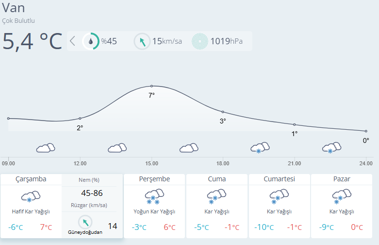This screenshot has height=245, width=379.
Task: Open the Cuma forecast card
Action: [217, 204]
